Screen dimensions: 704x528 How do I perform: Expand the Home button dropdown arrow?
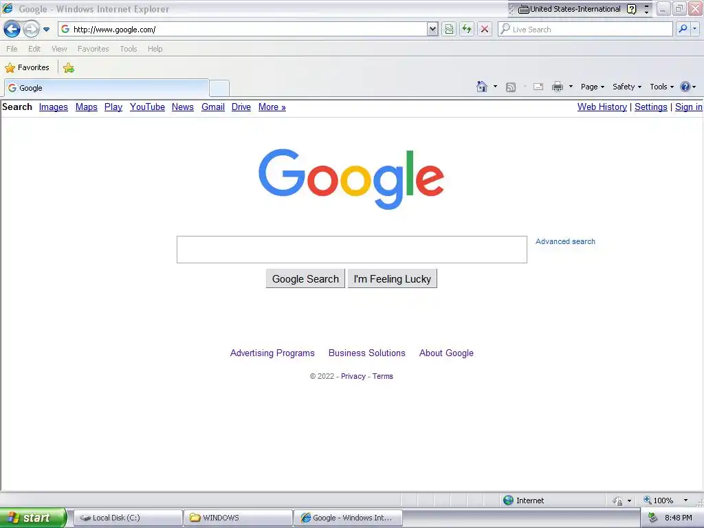495,87
